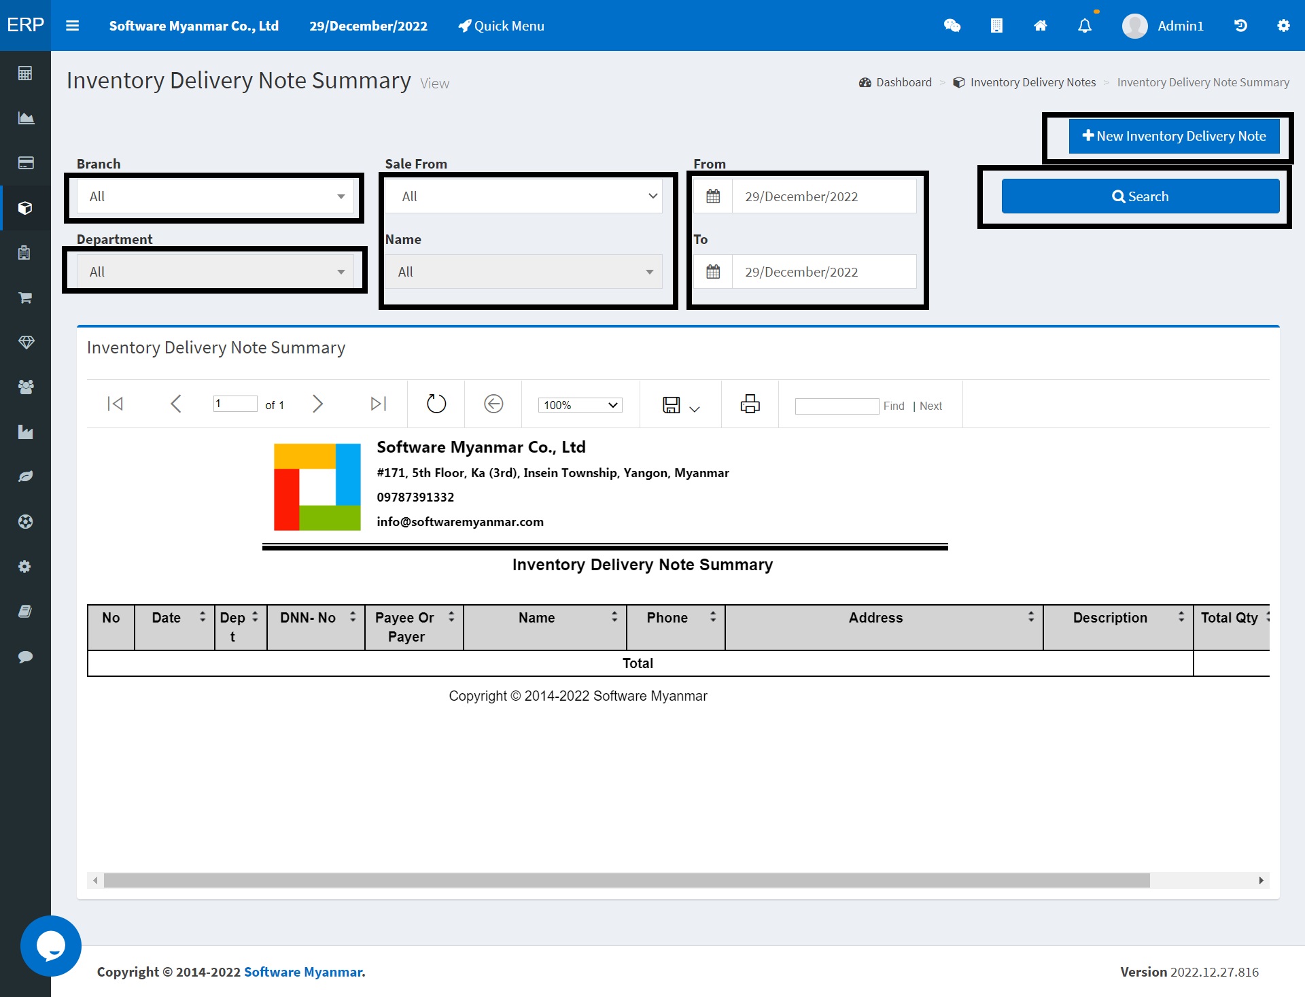Viewport: 1305px width, 997px height.
Task: Open clipboard icon in sidebar
Action: [25, 253]
